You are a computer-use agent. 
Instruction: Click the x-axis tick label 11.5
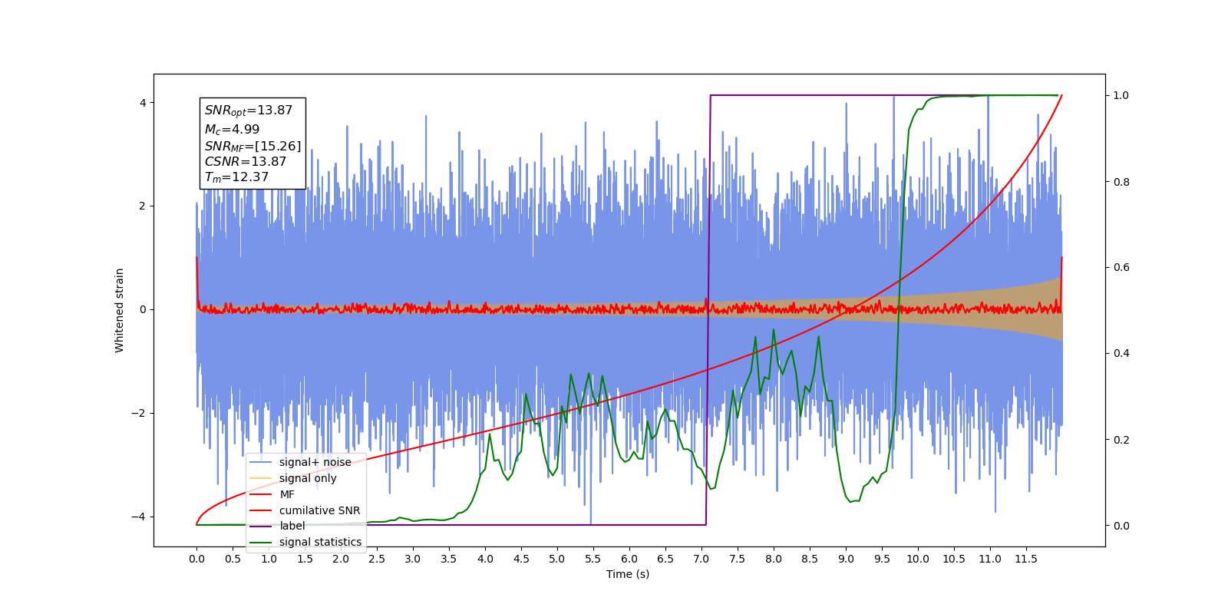(1026, 559)
